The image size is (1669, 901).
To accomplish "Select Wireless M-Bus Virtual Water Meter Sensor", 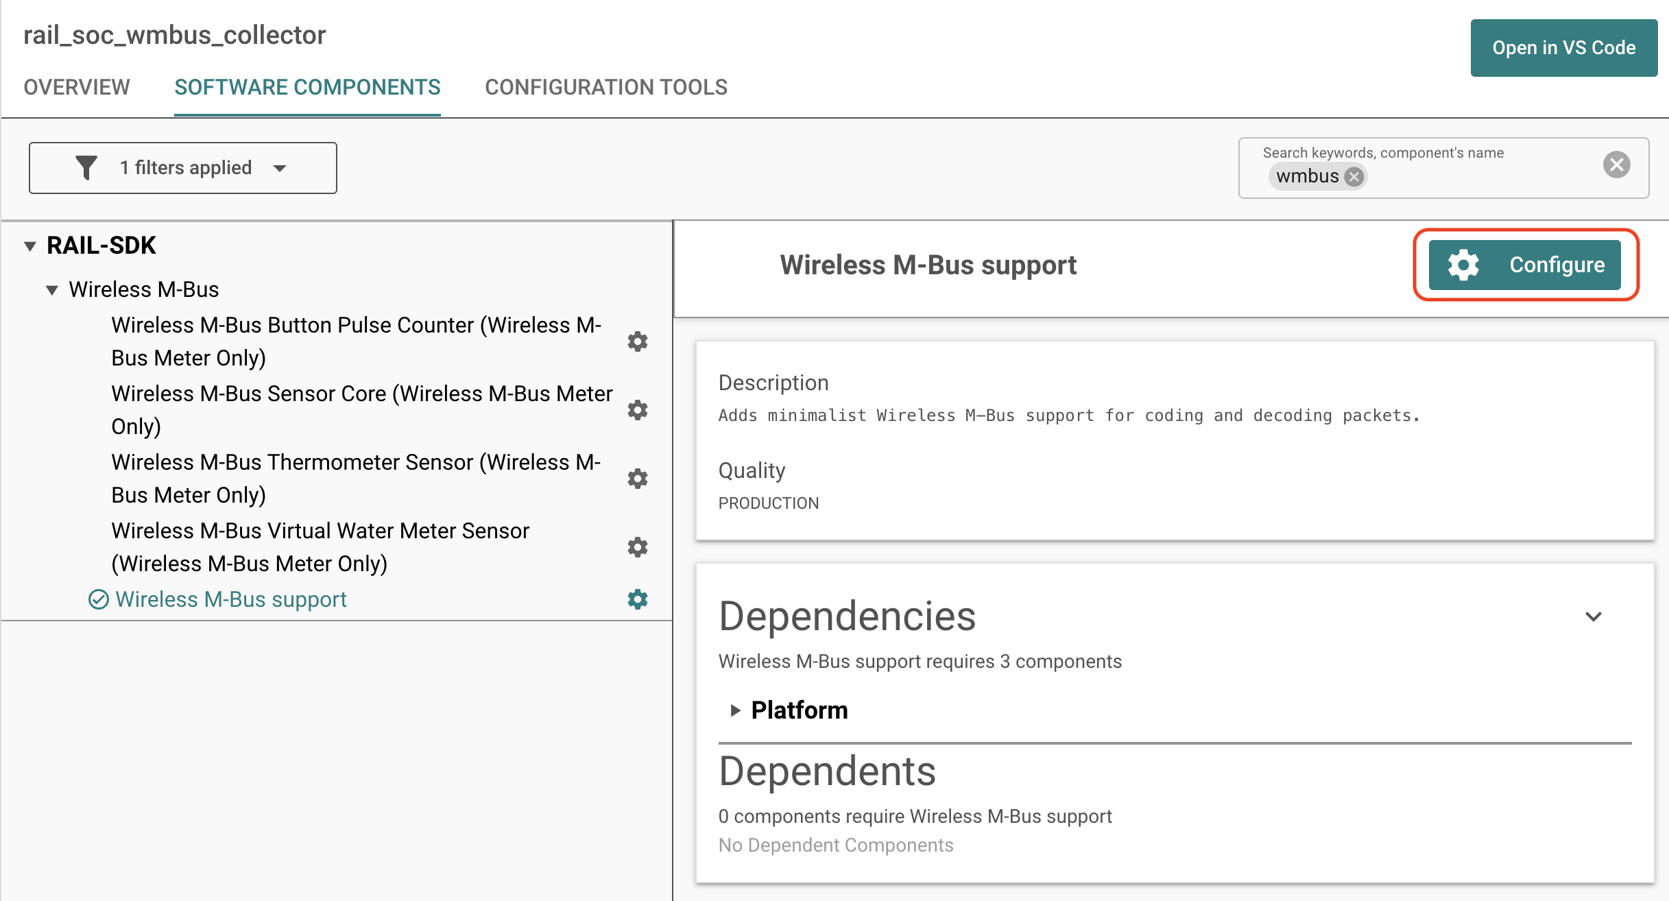I will (320, 547).
